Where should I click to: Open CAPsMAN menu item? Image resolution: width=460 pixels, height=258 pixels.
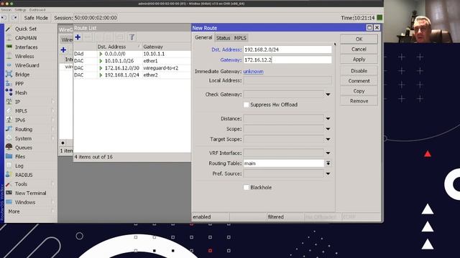(26, 38)
